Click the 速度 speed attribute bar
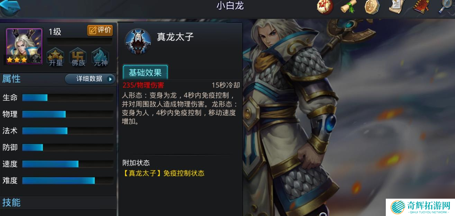The height and width of the screenshot is (216, 455). click(68, 164)
